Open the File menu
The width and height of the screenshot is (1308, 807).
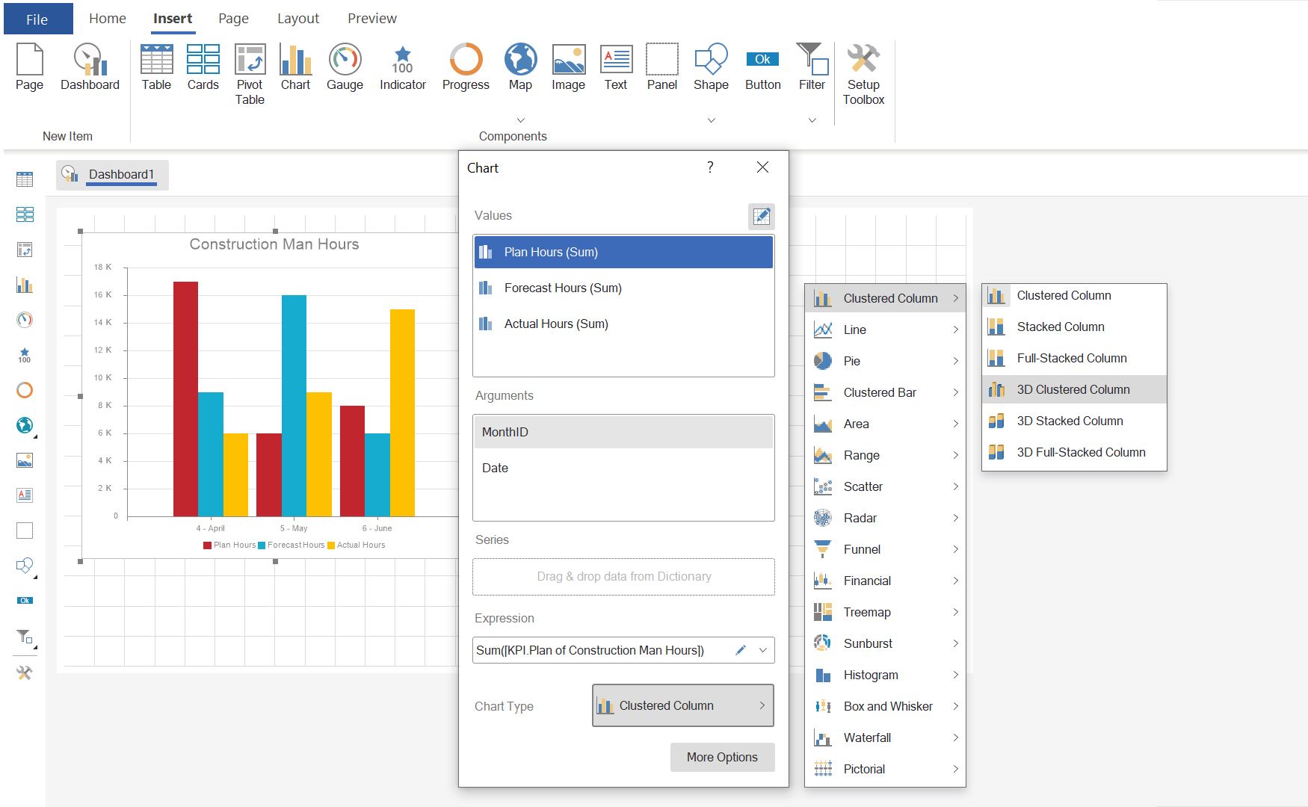[x=37, y=18]
